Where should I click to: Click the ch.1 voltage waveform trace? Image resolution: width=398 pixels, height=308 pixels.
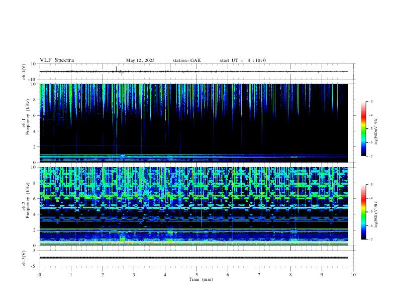coord(193,71)
